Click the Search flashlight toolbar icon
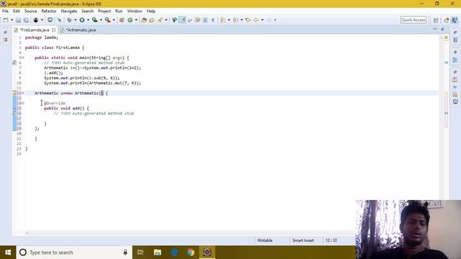 click(x=160, y=20)
